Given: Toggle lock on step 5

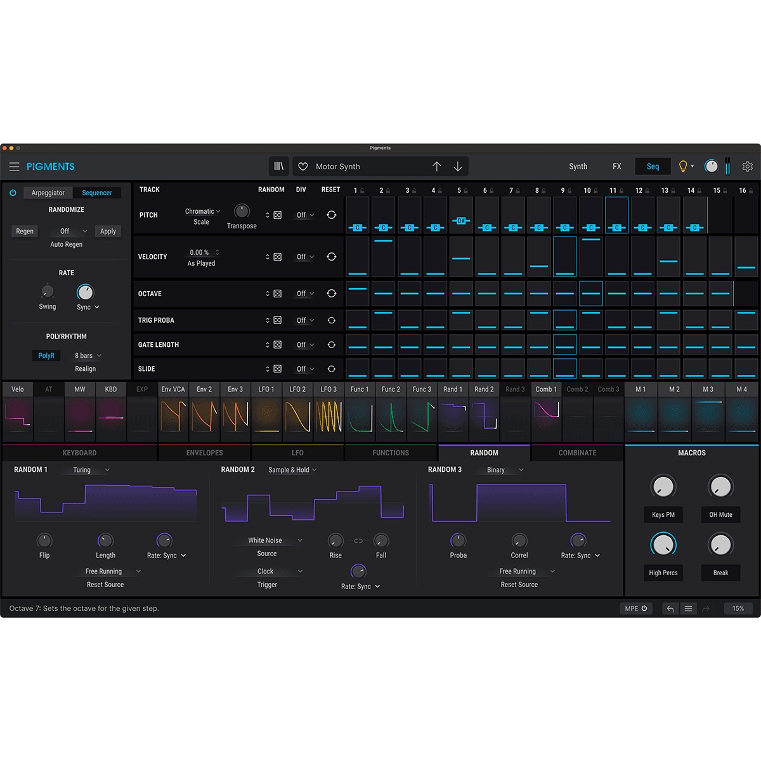Looking at the screenshot, I should [465, 191].
